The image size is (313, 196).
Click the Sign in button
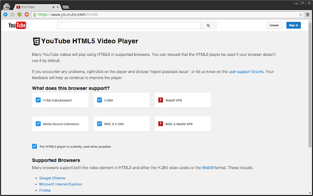click(293, 25)
